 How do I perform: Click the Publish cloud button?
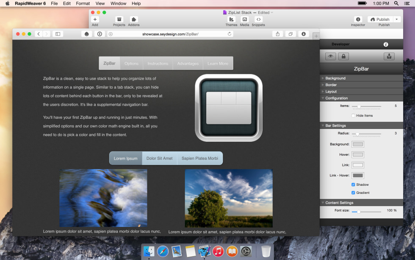380,20
